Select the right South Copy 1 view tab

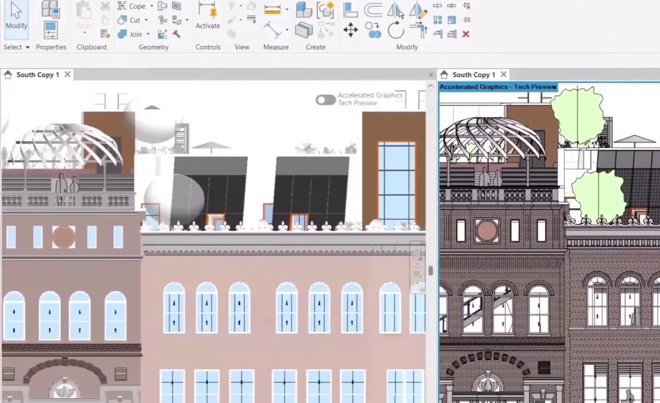point(473,74)
